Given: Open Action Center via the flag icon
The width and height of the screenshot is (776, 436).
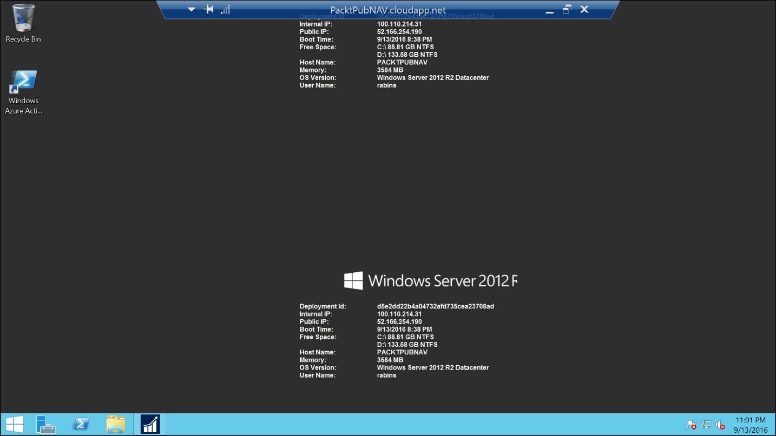Looking at the screenshot, I should click(x=691, y=425).
